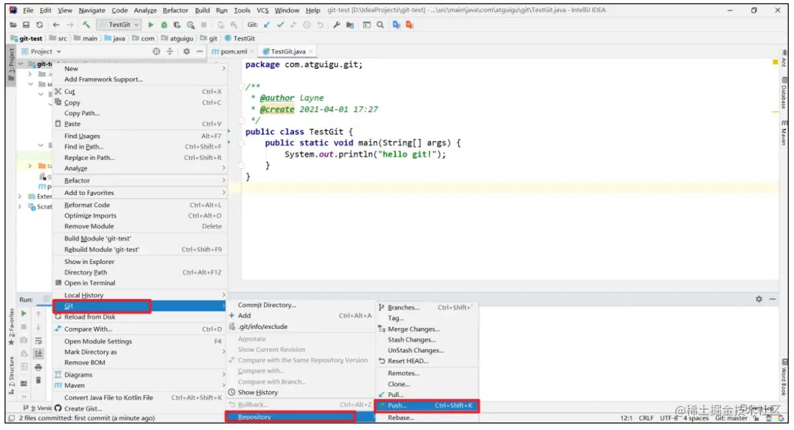Open the File menu
Image resolution: width=794 pixels, height=430 pixels.
pyautogui.click(x=28, y=10)
